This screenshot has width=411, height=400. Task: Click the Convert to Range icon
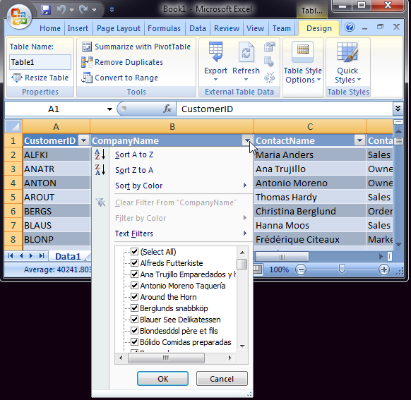click(87, 78)
